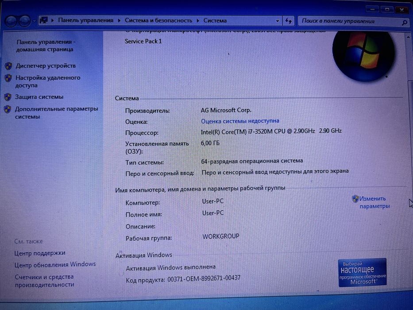Click the Back navigation arrow button

pyautogui.click(x=11, y=21)
